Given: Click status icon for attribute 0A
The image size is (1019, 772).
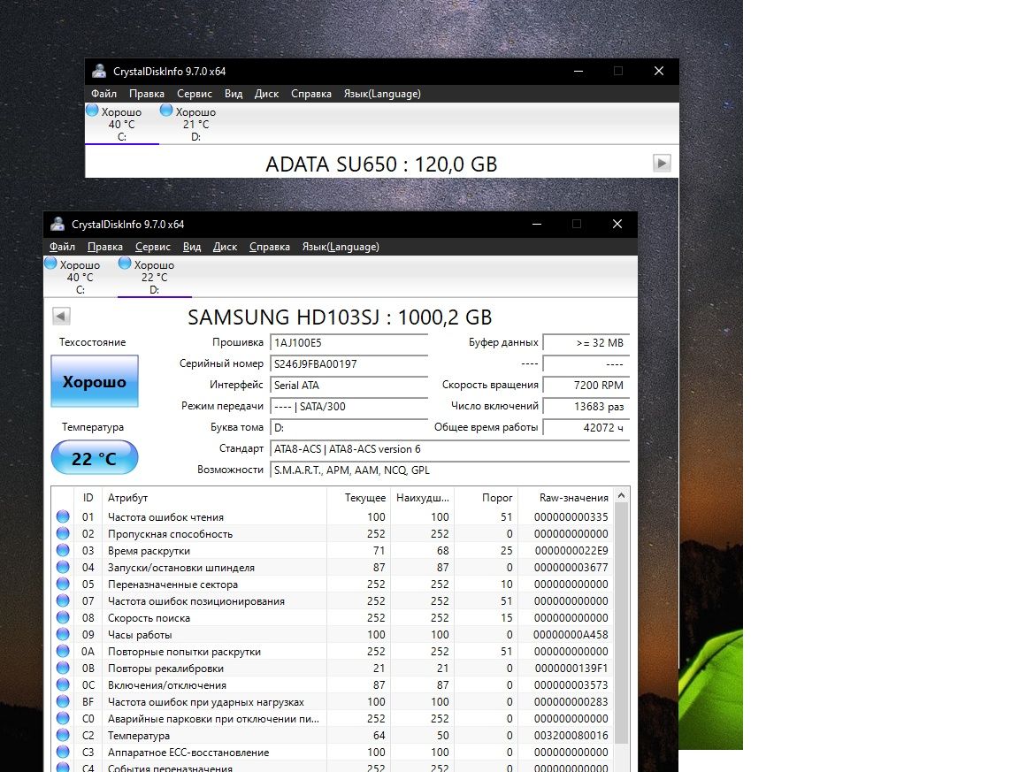Looking at the screenshot, I should pyautogui.click(x=63, y=651).
